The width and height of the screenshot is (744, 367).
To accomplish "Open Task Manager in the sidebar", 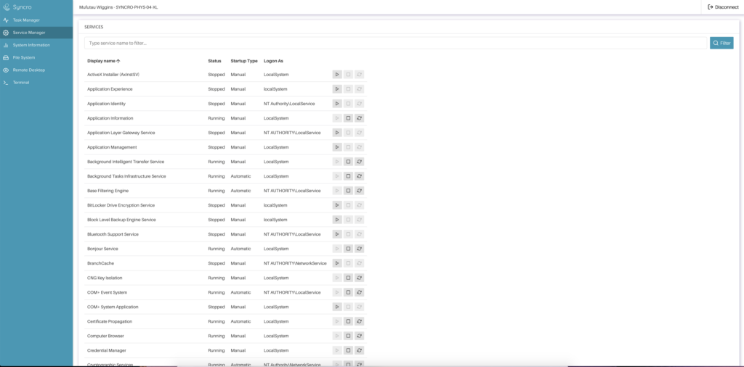I will coord(26,20).
